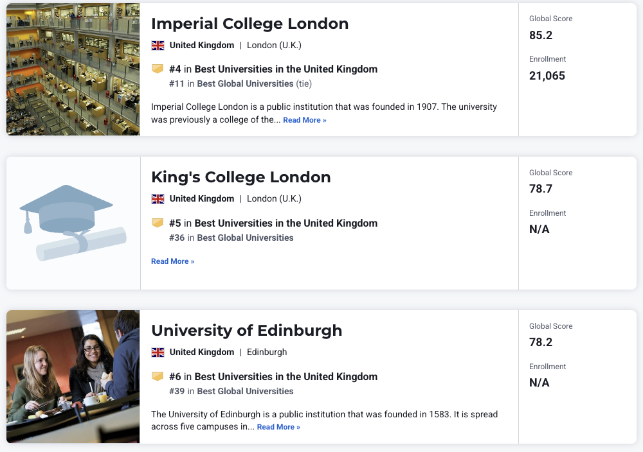The height and width of the screenshot is (452, 643).
Task: Open the University of Edinburgh title link
Action: pos(246,331)
